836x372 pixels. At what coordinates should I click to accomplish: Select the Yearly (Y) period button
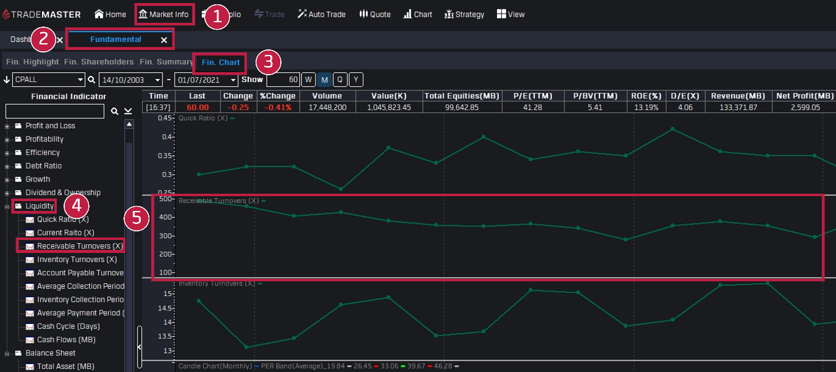click(x=356, y=80)
